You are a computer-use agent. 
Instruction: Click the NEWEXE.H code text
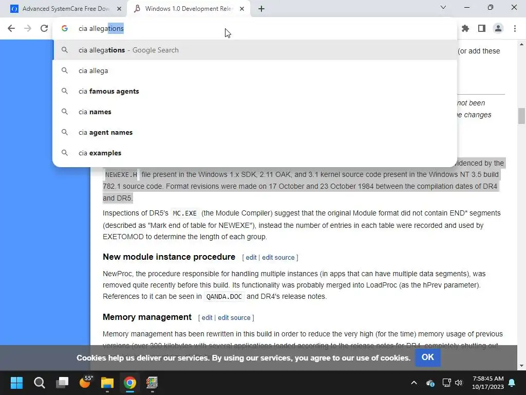(121, 175)
